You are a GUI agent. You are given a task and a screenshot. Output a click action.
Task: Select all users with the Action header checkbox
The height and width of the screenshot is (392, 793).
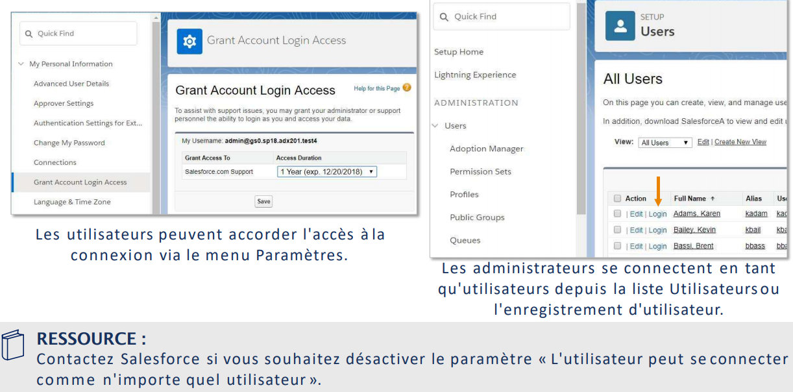pos(618,198)
